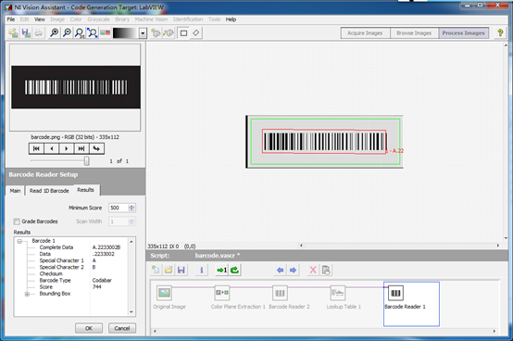Screen dimensions: 513x341
Task: Click the Zoom Out magnifier icon
Action: (67, 32)
